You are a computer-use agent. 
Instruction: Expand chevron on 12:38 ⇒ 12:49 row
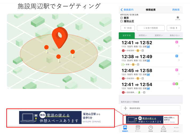pos(179,60)
